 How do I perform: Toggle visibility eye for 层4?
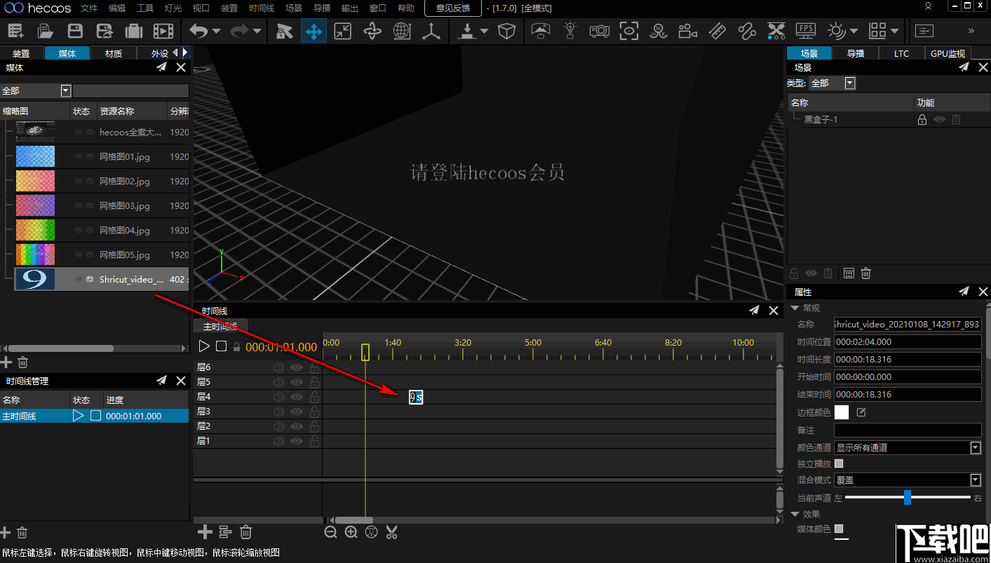pyautogui.click(x=297, y=397)
